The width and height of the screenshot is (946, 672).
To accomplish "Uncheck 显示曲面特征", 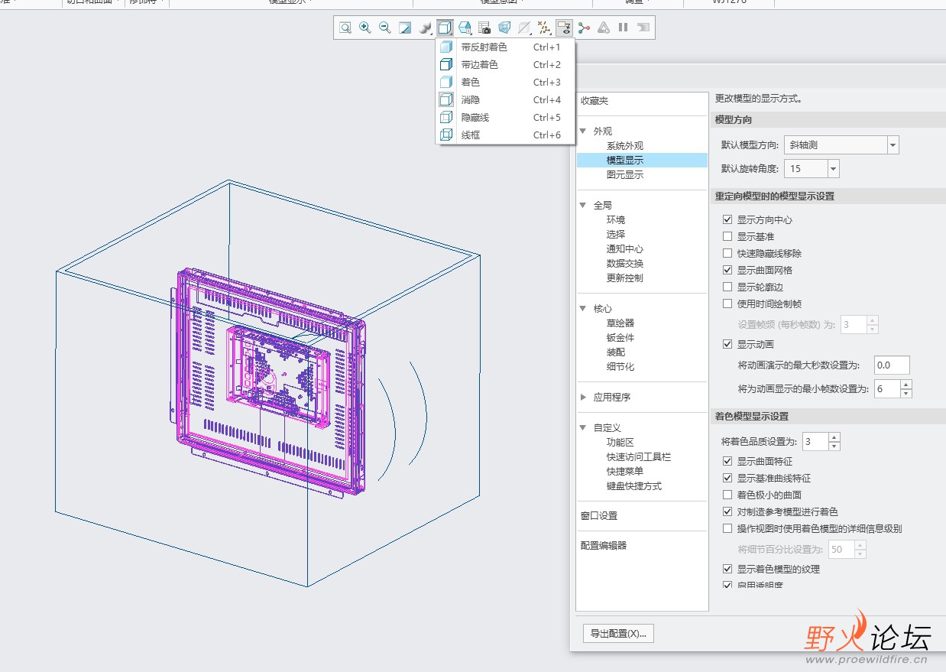I will click(x=727, y=462).
